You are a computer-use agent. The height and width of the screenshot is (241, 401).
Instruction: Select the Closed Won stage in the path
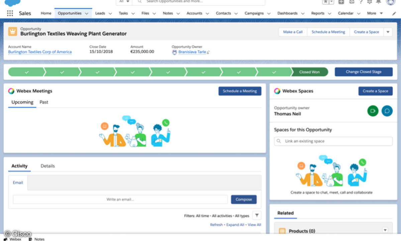(x=309, y=72)
